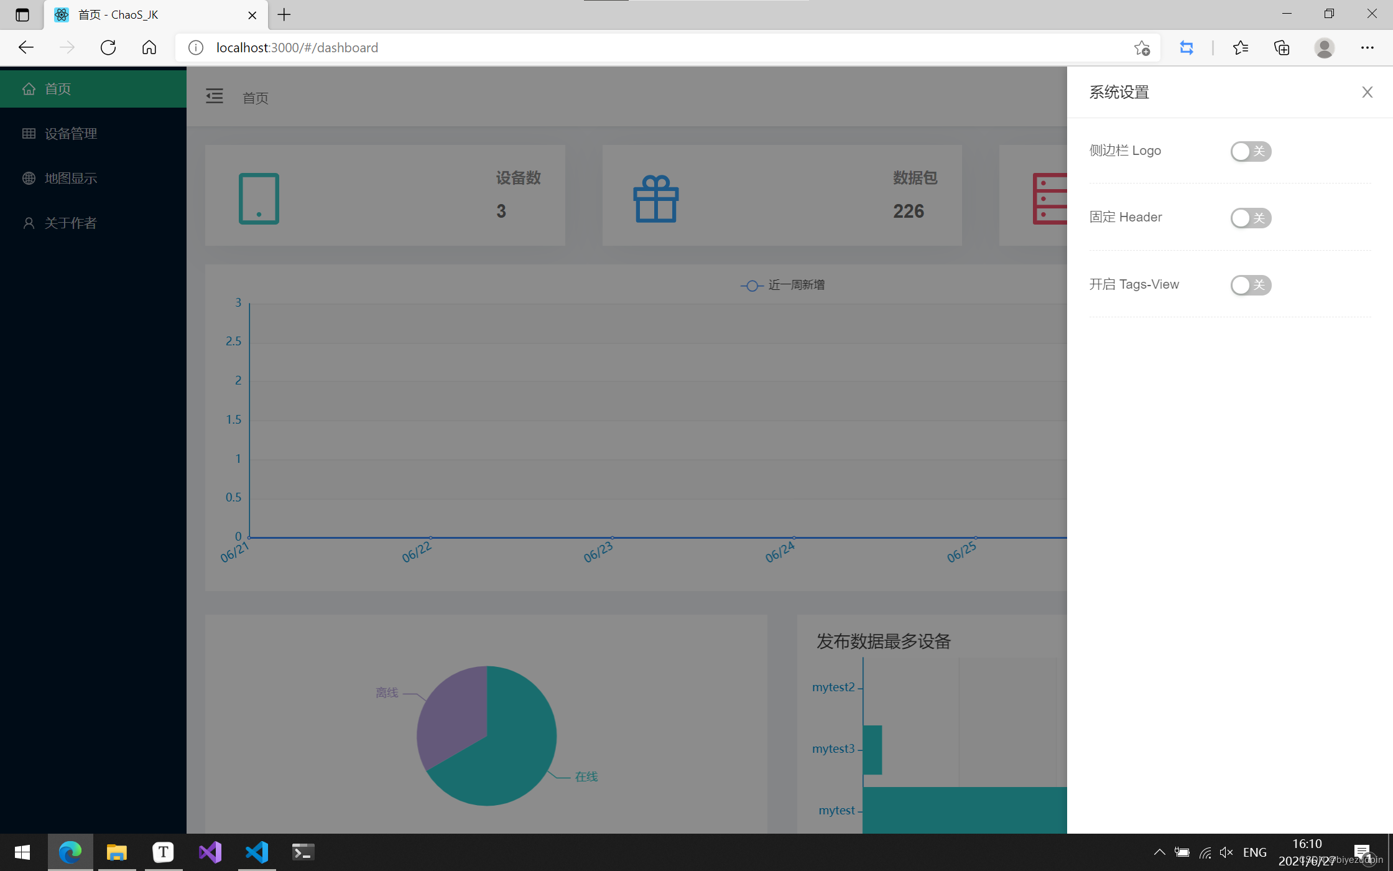Open 地图显示 in the sidebar menu
Screen dimensions: 1393x871
pos(70,179)
